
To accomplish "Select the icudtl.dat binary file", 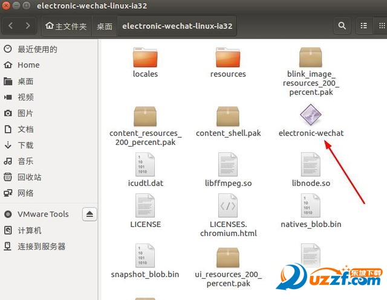I will coord(145,165).
